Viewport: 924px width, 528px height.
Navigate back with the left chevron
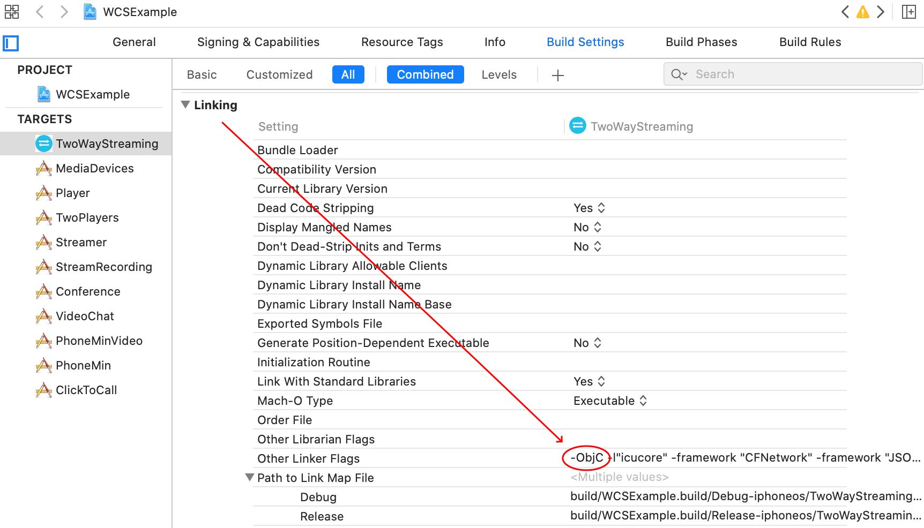[40, 12]
